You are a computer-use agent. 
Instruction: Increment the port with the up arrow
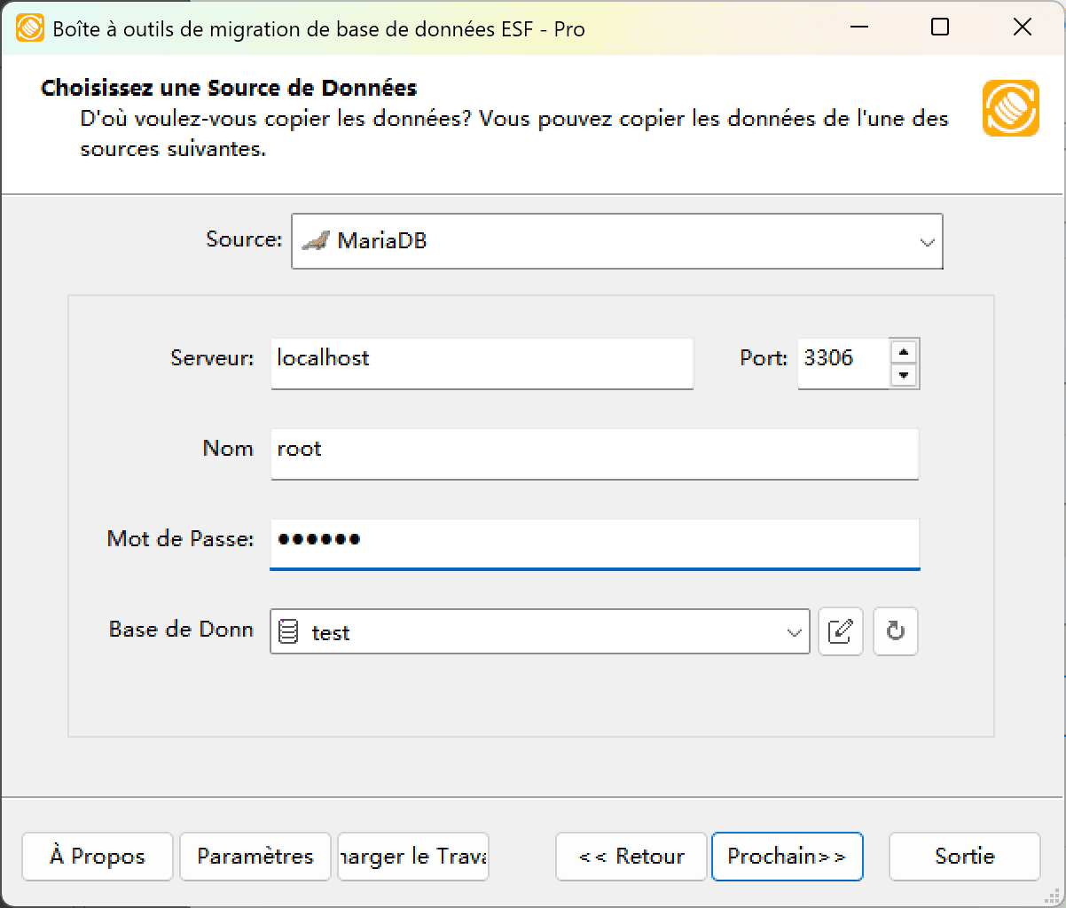[x=904, y=352]
